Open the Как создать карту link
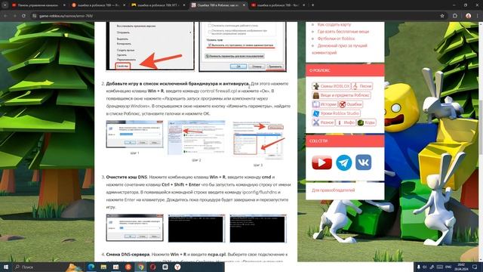 pos(334,24)
